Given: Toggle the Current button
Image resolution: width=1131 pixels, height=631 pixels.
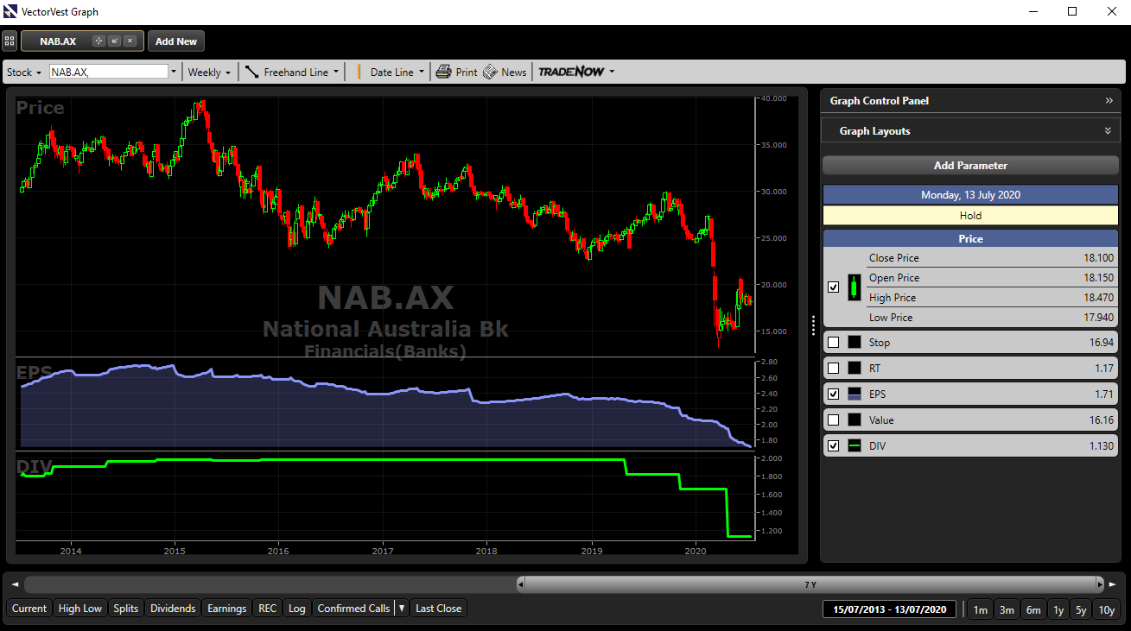Looking at the screenshot, I should point(29,609).
